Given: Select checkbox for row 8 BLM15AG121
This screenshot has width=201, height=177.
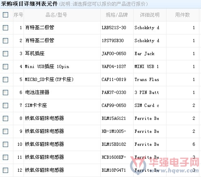Looking at the screenshot, I should pos(5,118).
